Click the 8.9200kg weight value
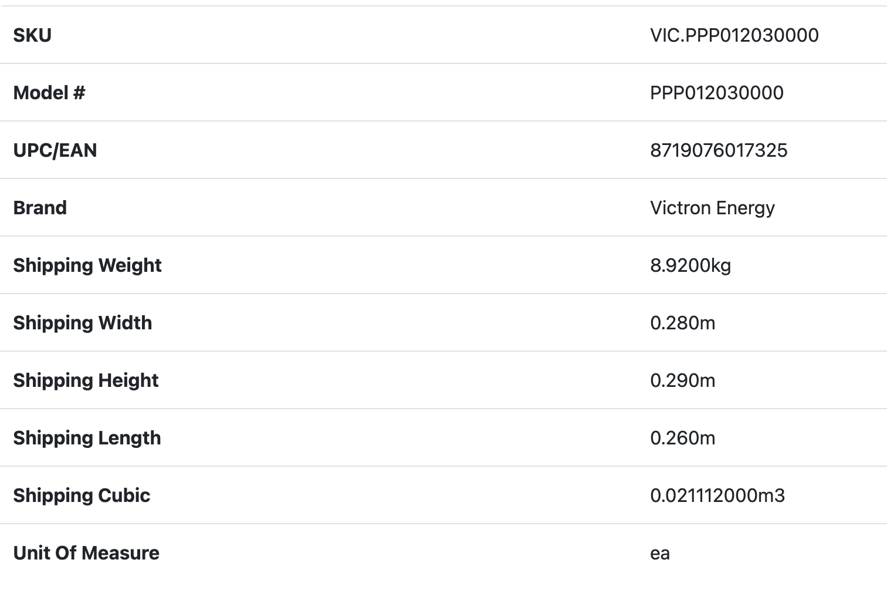The height and width of the screenshot is (600, 887). pyautogui.click(x=690, y=265)
